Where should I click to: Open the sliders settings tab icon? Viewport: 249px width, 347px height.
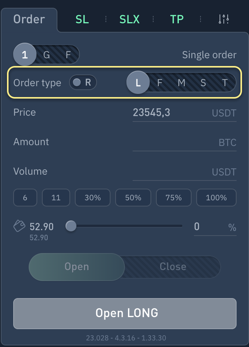point(224,19)
